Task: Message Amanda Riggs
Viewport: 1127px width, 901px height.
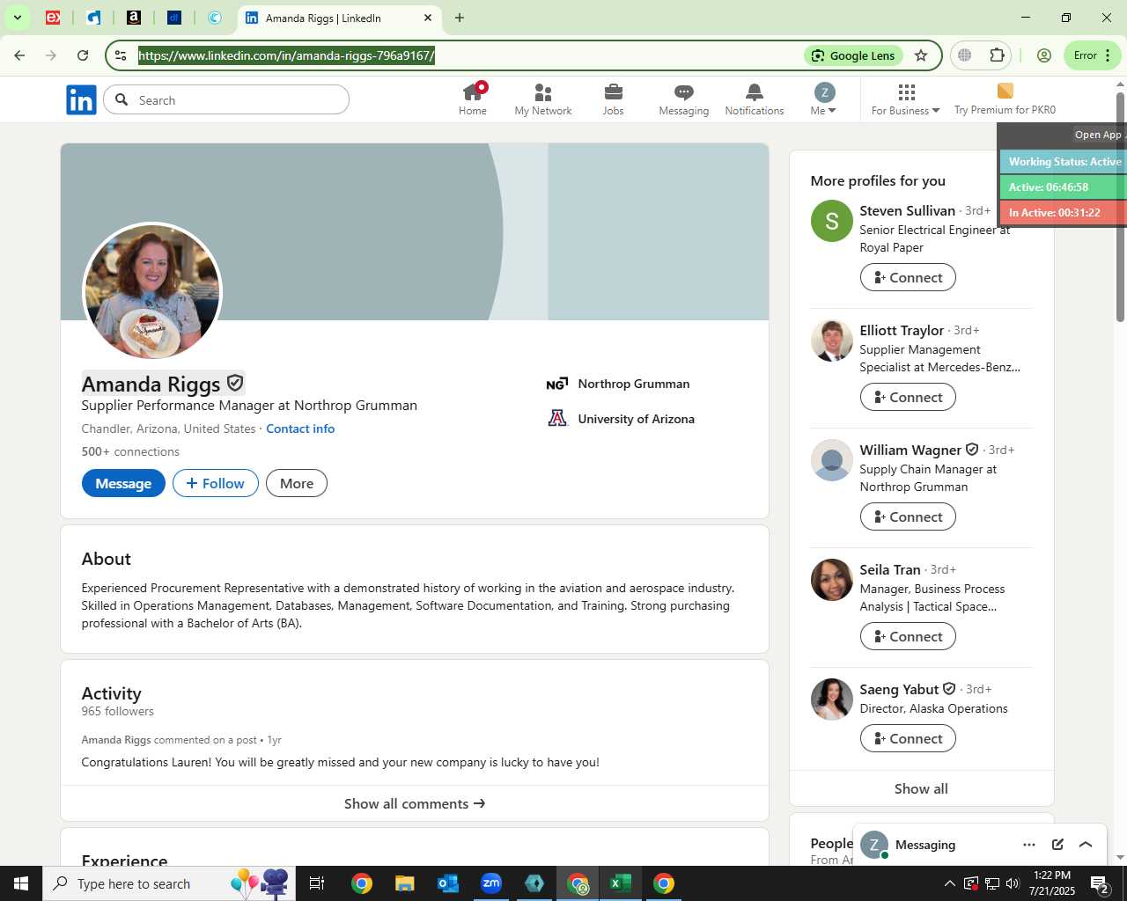Action: (x=123, y=483)
